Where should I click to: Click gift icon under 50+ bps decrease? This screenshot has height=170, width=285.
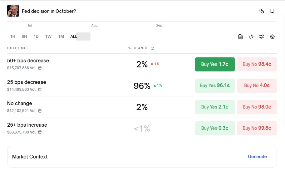[40, 68]
